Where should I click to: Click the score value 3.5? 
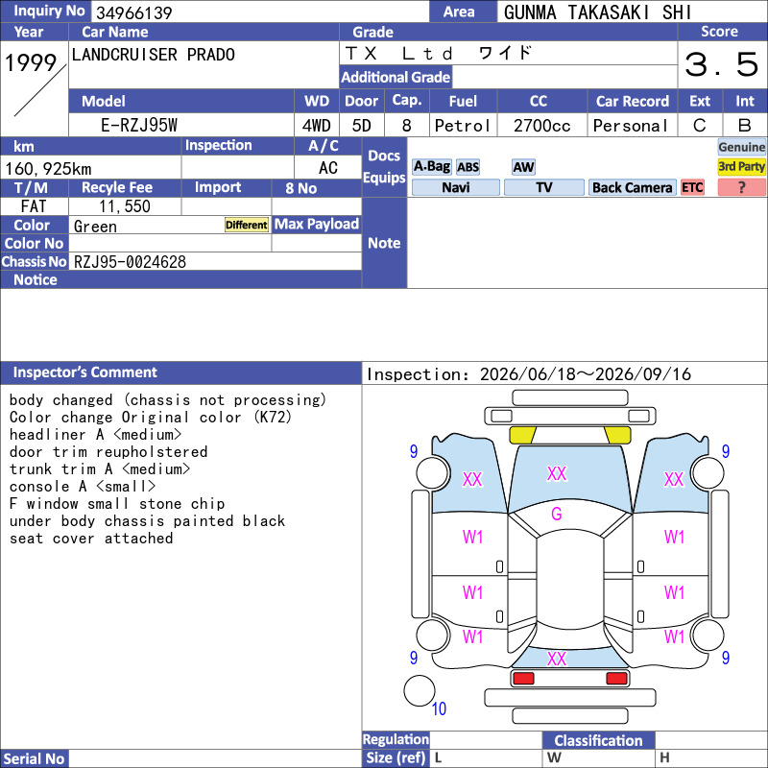tap(722, 64)
